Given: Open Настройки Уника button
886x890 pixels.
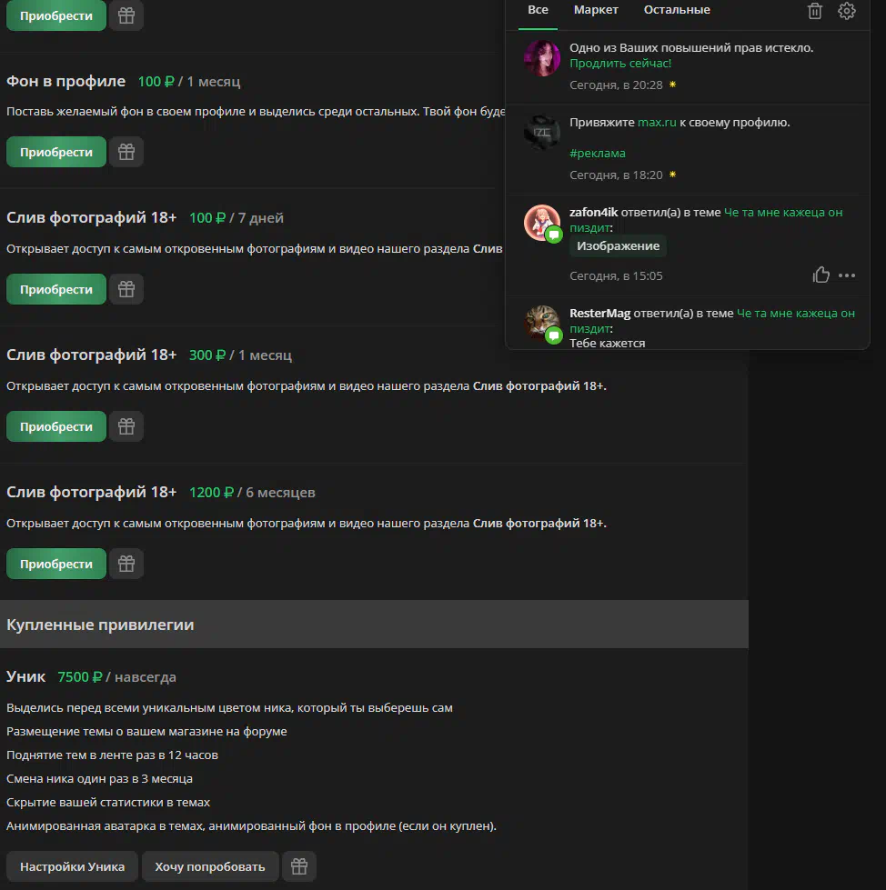Looking at the screenshot, I should click(72, 866).
